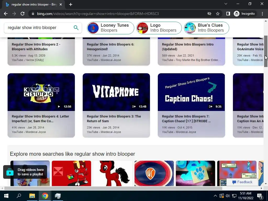Click the forward navigation arrow

pos(14,14)
